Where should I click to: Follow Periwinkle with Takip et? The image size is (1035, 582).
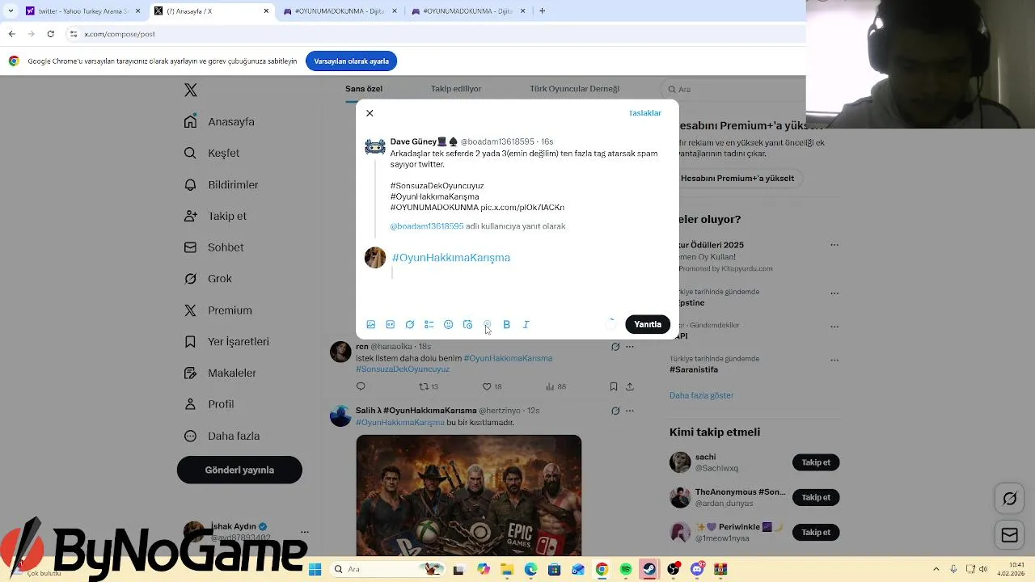(816, 532)
